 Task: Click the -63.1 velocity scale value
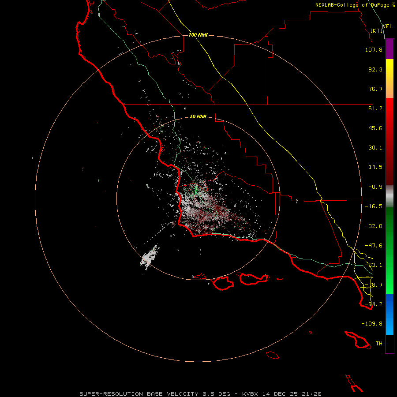tap(374, 265)
